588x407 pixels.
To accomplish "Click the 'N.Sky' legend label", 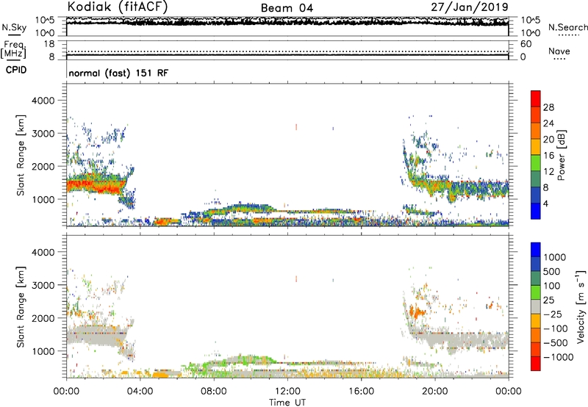I will (x=14, y=27).
